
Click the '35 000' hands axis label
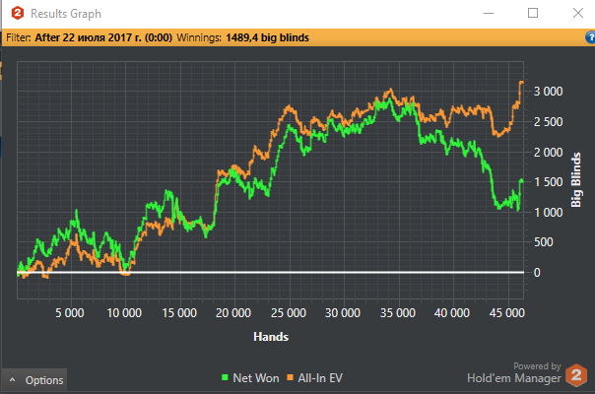397,313
